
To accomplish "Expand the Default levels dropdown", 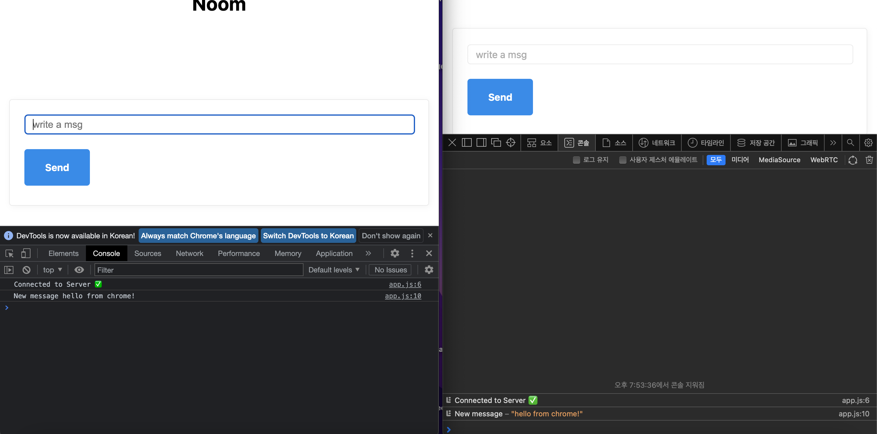I will tap(334, 270).
